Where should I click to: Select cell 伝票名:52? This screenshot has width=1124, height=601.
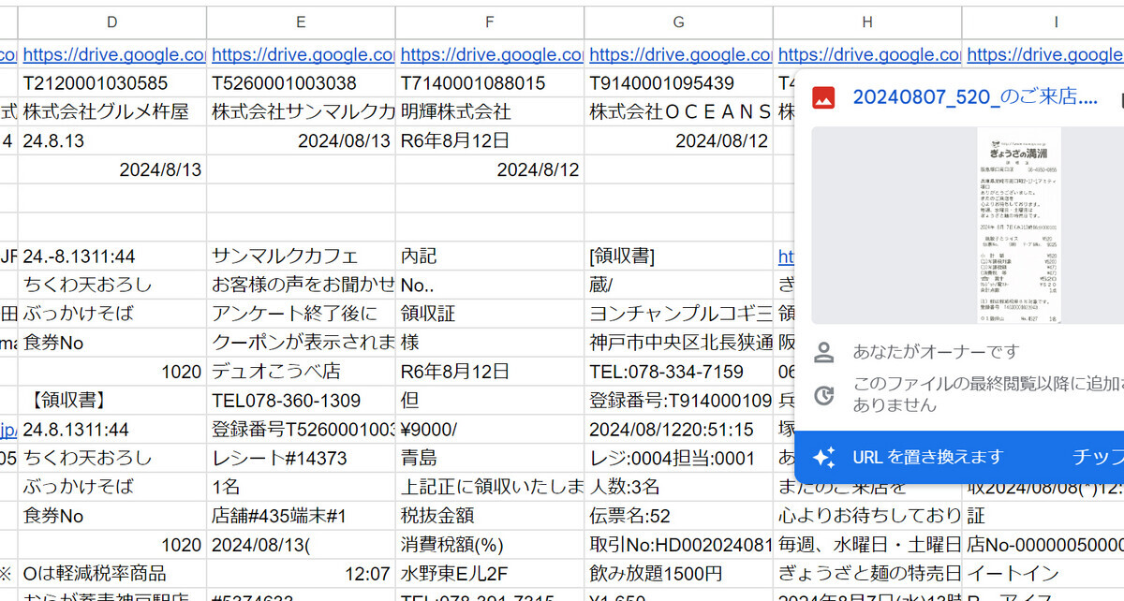click(678, 516)
